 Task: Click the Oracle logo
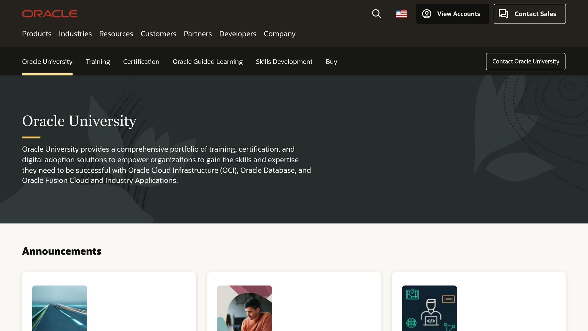[50, 14]
